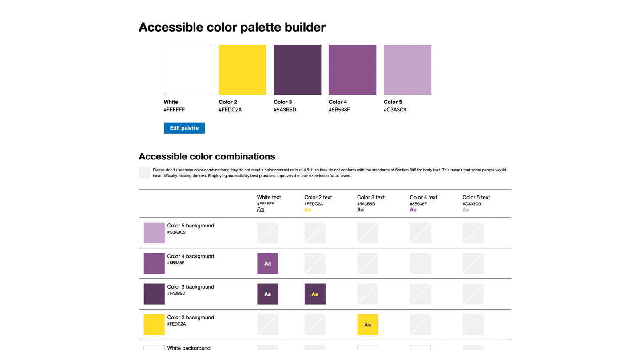Click the Color 4 background row swatch
This screenshot has width=644, height=350.
pos(154,263)
